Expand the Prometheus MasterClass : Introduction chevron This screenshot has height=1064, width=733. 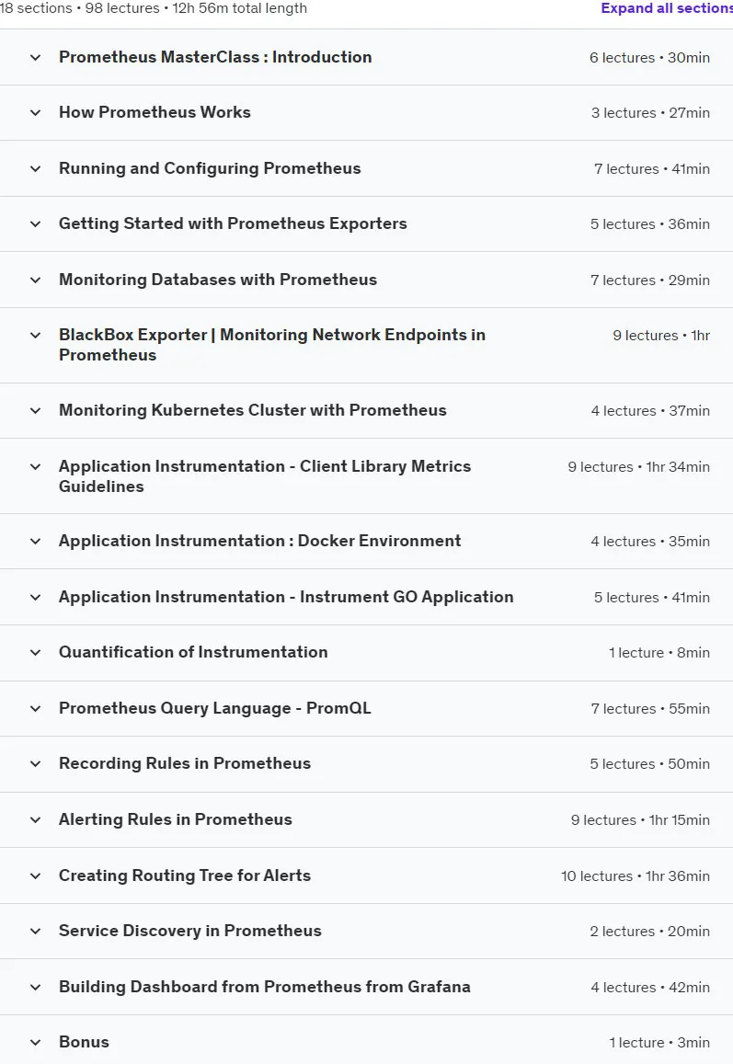coord(35,58)
